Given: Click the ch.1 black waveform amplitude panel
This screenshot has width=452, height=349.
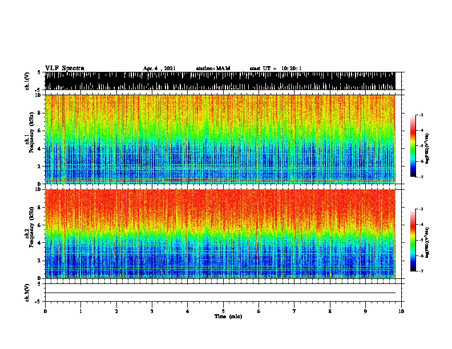Looking at the screenshot, I should pos(220,81).
